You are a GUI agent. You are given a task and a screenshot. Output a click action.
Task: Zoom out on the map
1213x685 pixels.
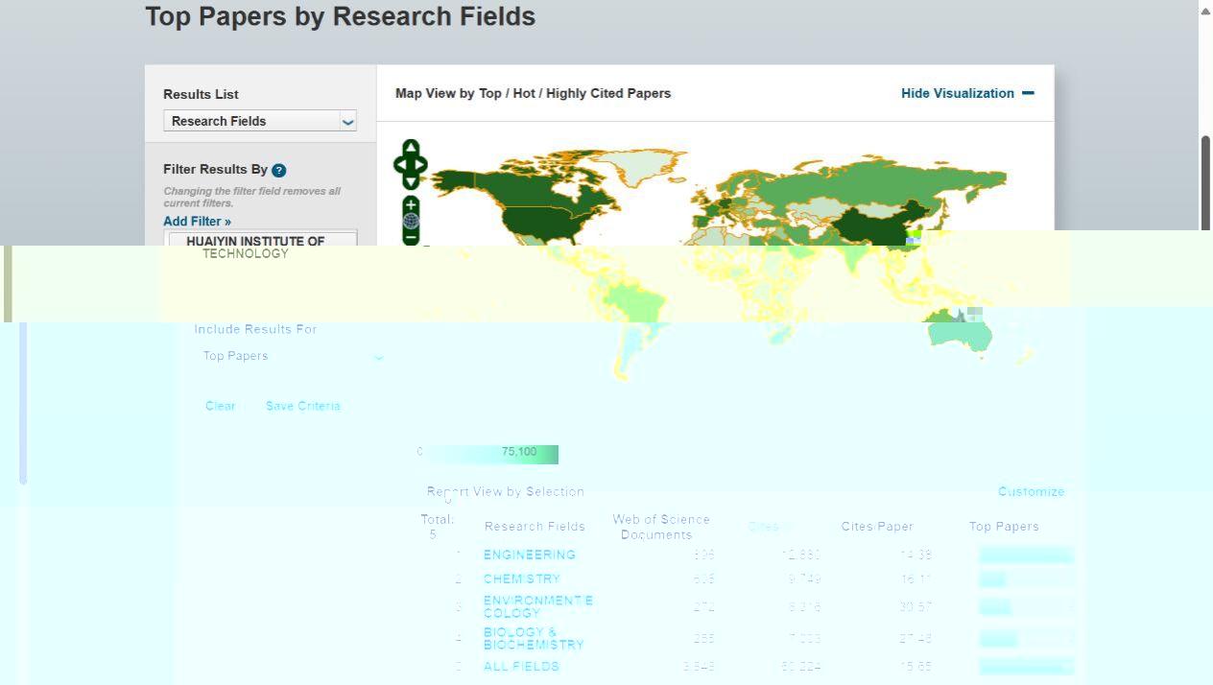pyautogui.click(x=411, y=237)
